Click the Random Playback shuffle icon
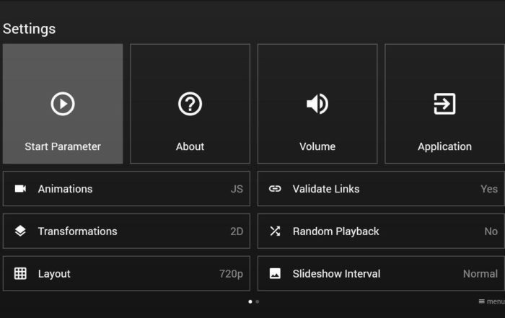The height and width of the screenshot is (318, 505). [275, 231]
